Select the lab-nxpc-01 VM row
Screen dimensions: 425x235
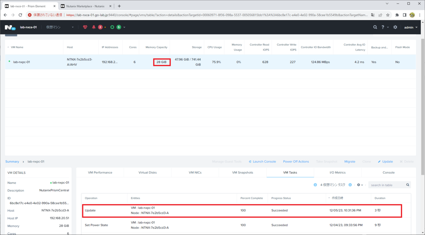(210, 62)
